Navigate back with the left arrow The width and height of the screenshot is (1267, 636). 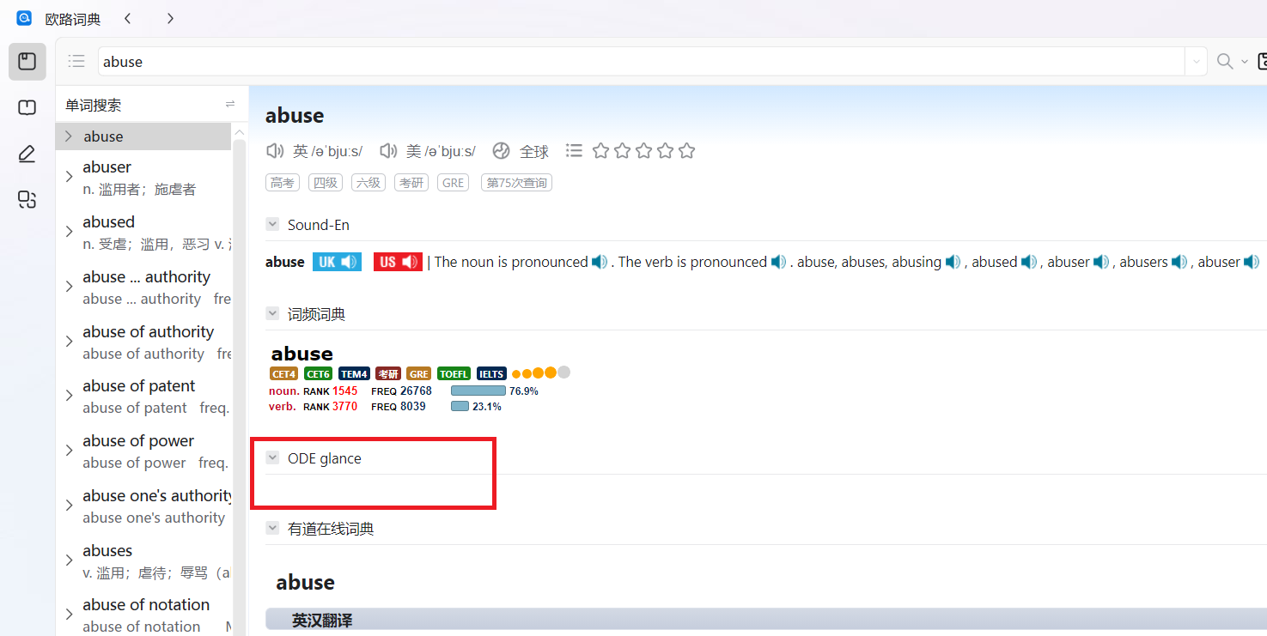pyautogui.click(x=128, y=18)
